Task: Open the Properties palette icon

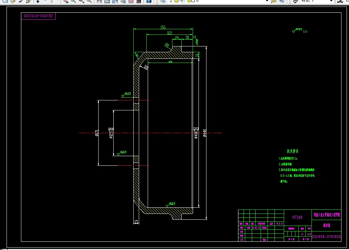Action: coord(99,1)
